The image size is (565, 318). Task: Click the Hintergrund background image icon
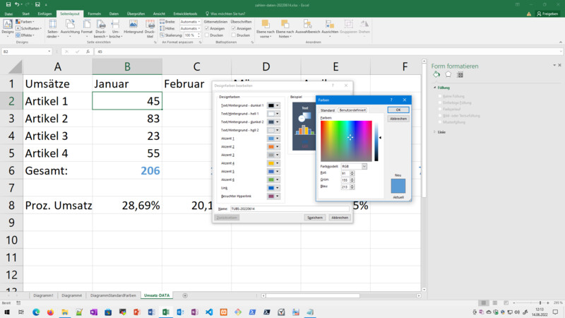point(133,24)
